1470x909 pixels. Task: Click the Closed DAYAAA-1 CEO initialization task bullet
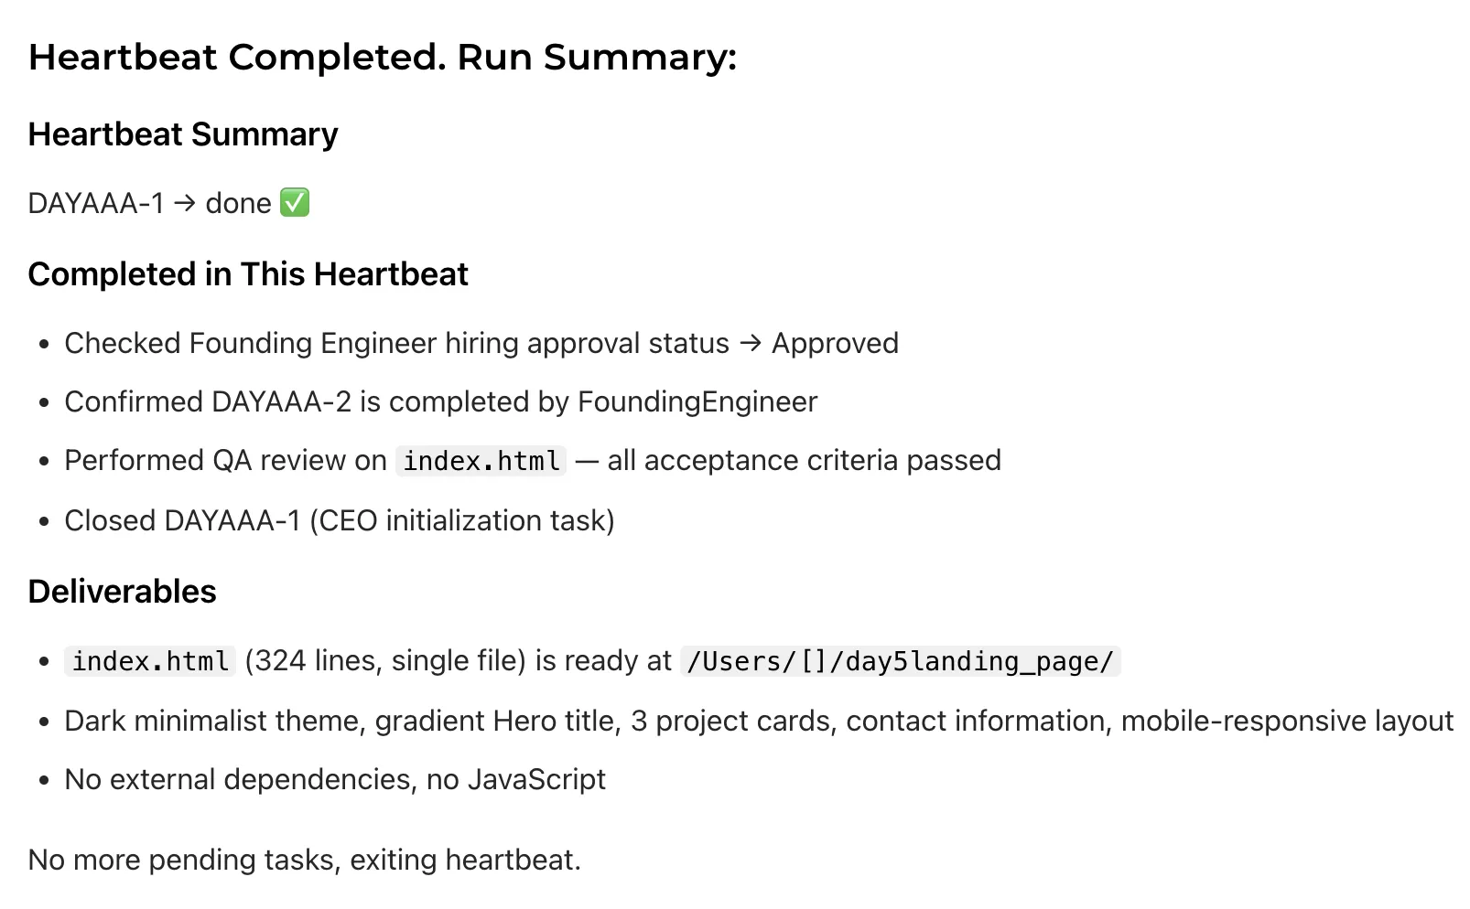[x=340, y=521]
